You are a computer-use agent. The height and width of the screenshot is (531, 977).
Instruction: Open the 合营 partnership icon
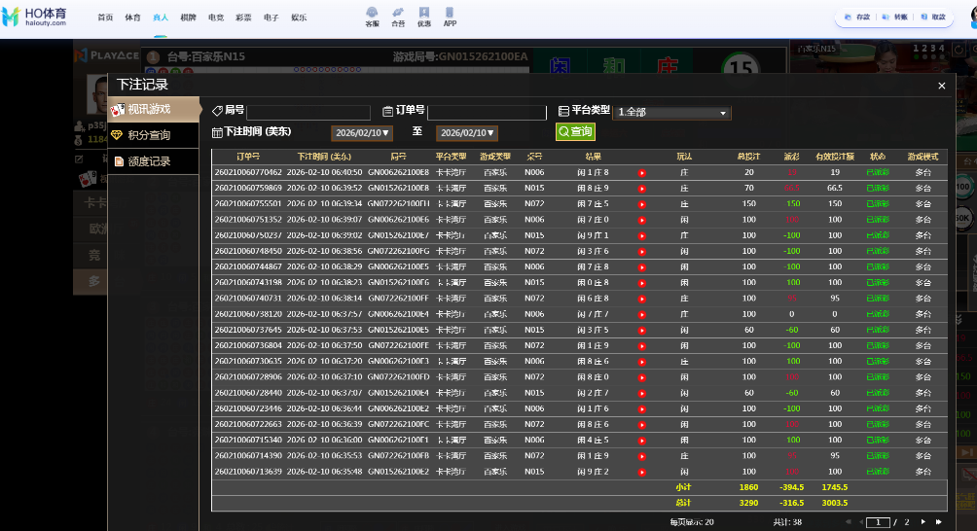[x=398, y=16]
